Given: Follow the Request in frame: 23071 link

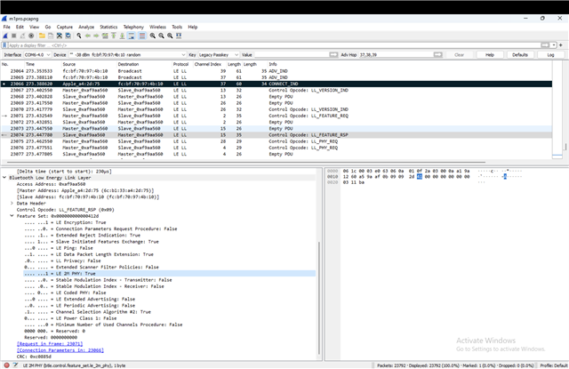Looking at the screenshot, I should click(x=50, y=343).
